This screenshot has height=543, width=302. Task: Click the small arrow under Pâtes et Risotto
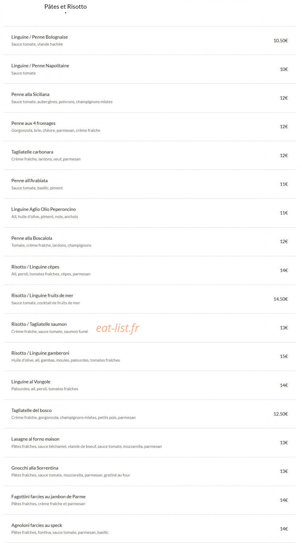pos(66,13)
